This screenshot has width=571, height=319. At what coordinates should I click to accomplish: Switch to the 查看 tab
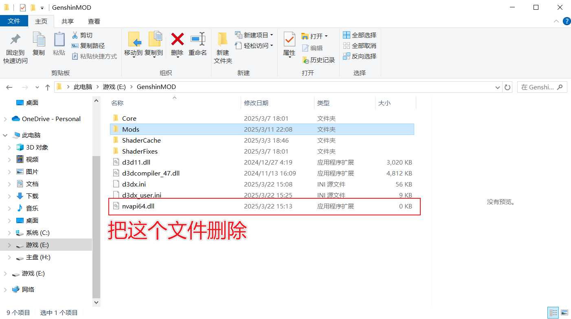coord(94,21)
